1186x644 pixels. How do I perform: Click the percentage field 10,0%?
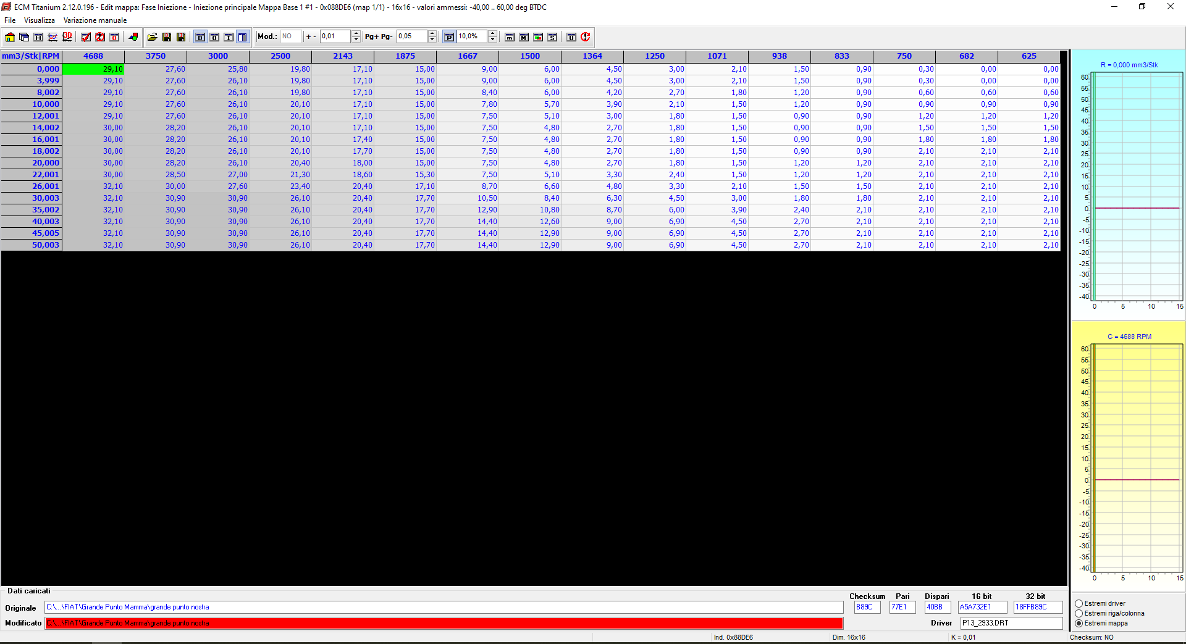[x=472, y=36]
